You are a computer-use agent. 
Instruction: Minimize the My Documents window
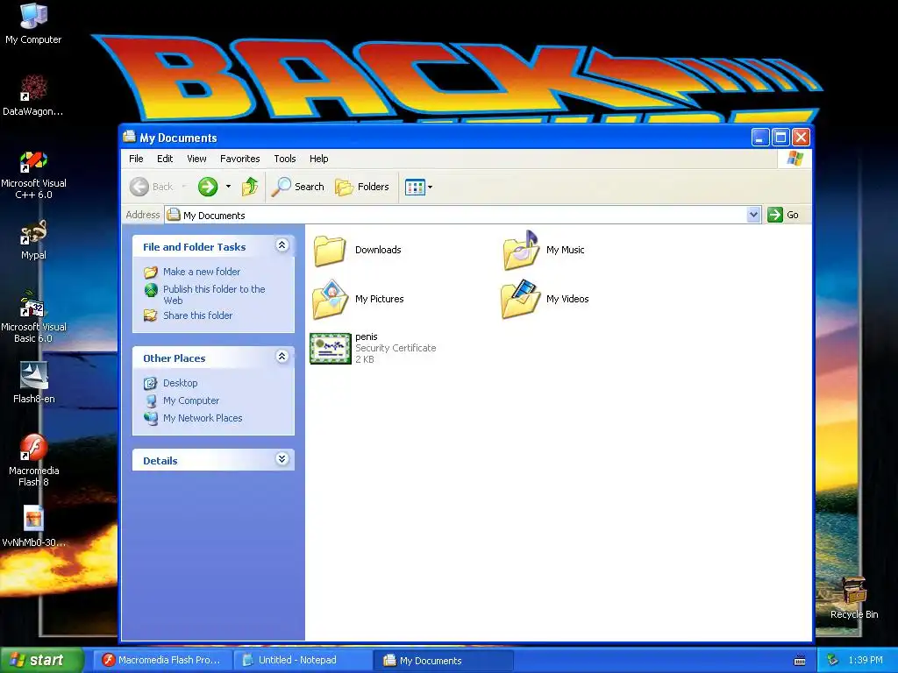760,138
